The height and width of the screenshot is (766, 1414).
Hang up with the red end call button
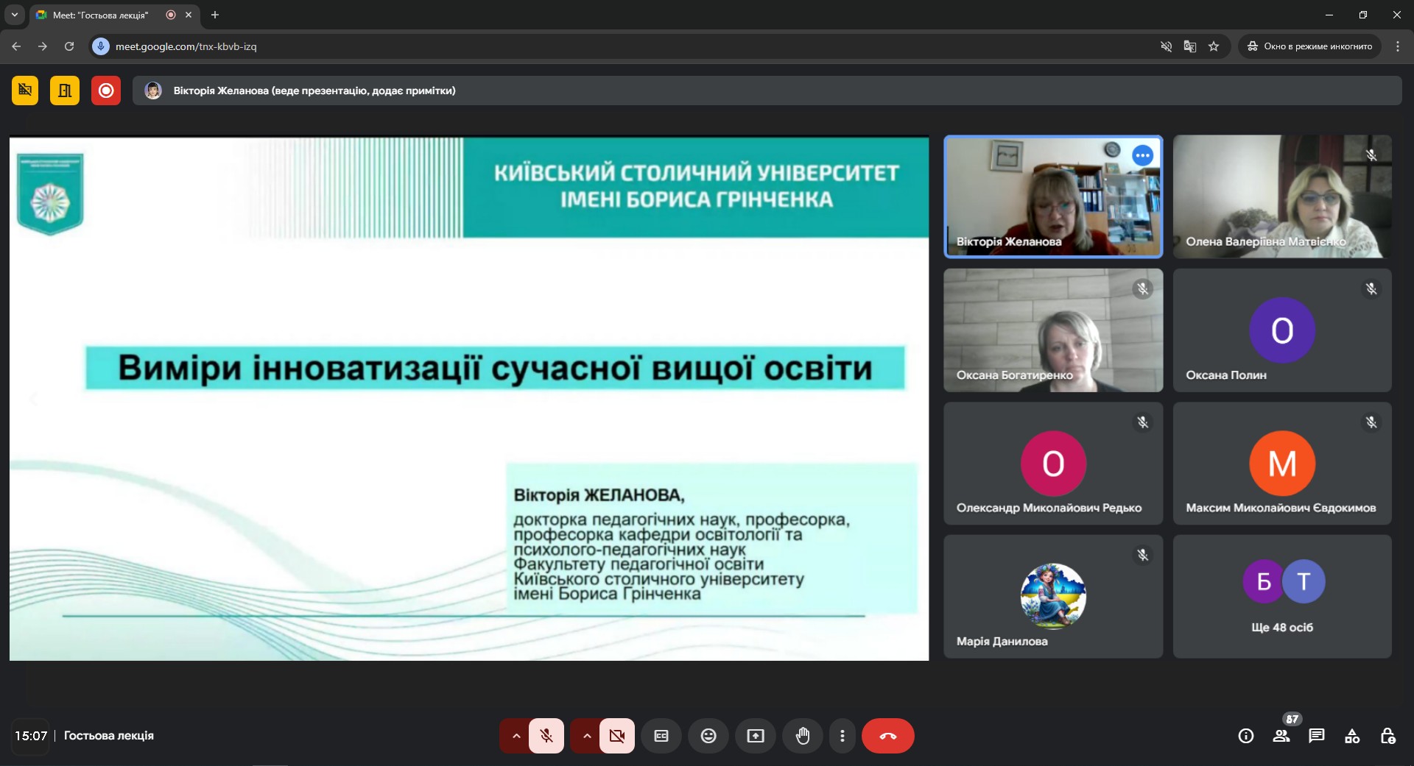887,736
